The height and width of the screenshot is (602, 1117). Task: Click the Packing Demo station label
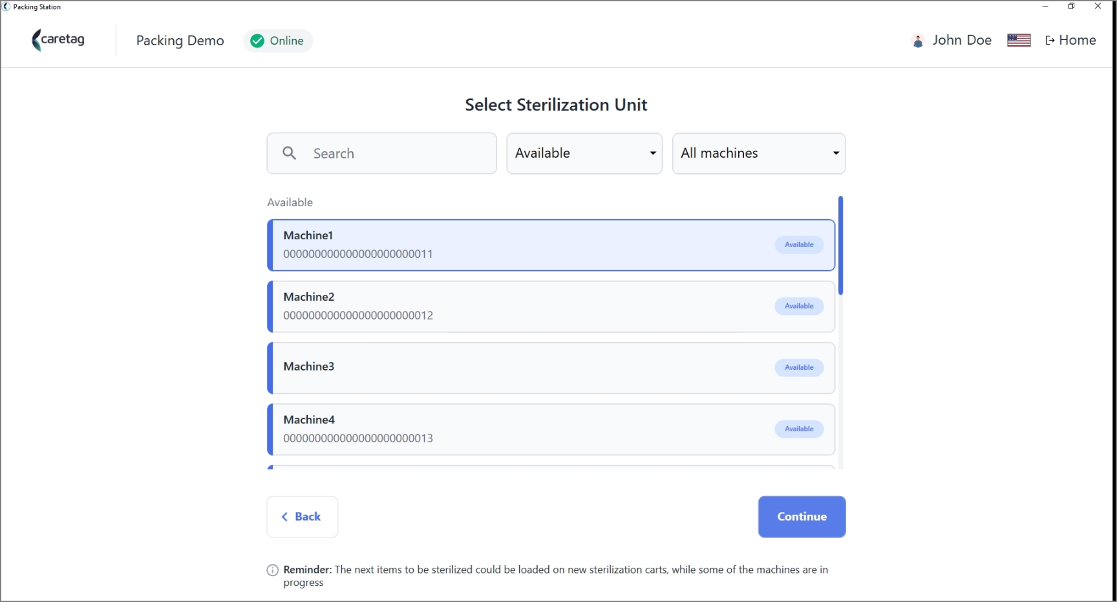point(180,41)
